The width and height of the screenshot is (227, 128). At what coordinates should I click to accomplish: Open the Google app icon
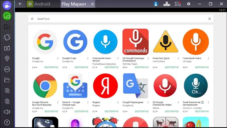tap(45, 42)
